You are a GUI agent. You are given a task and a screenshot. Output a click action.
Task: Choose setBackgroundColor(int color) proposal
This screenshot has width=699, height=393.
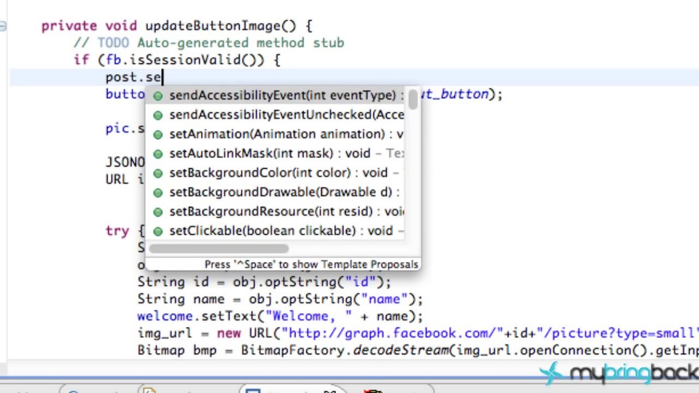coord(276,173)
